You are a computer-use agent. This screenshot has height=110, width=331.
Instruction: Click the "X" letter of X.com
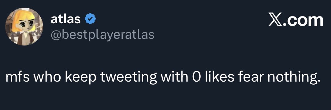click(x=276, y=20)
